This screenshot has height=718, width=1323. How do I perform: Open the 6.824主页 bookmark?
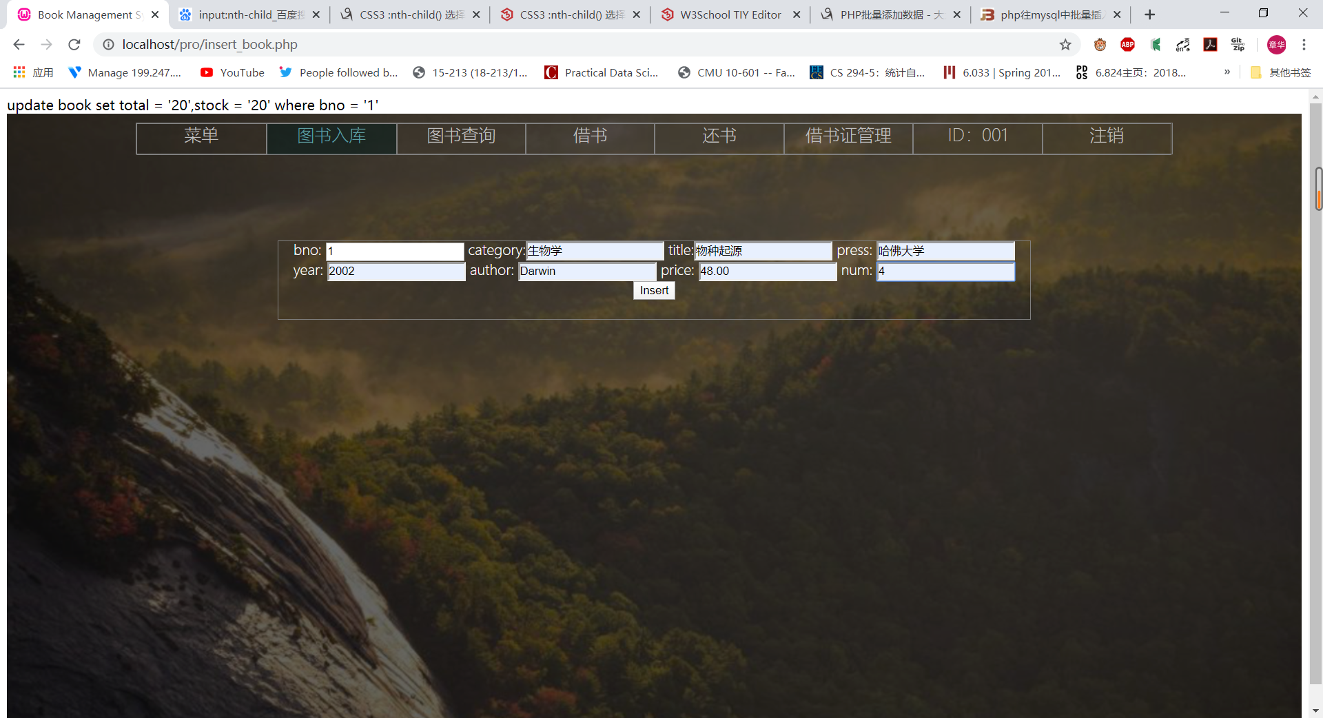(1131, 72)
